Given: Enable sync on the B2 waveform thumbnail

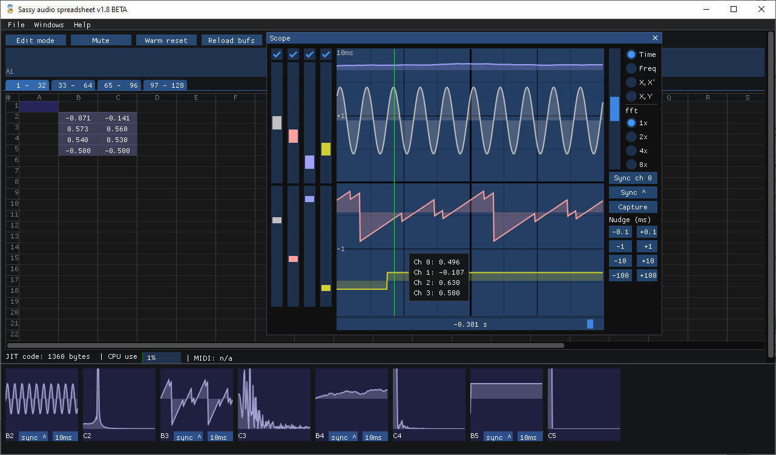Looking at the screenshot, I should click(33, 436).
